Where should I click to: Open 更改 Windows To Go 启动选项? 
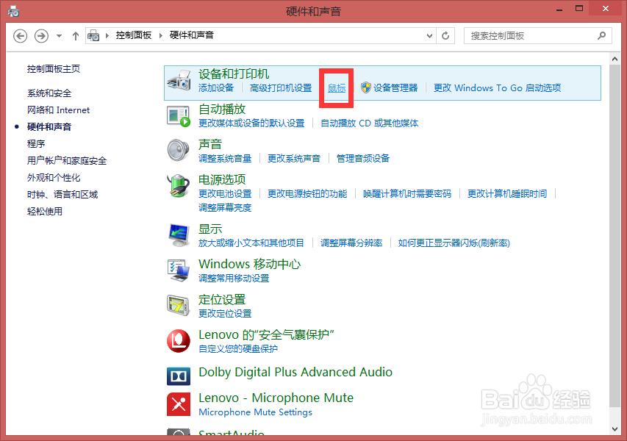pyautogui.click(x=498, y=87)
